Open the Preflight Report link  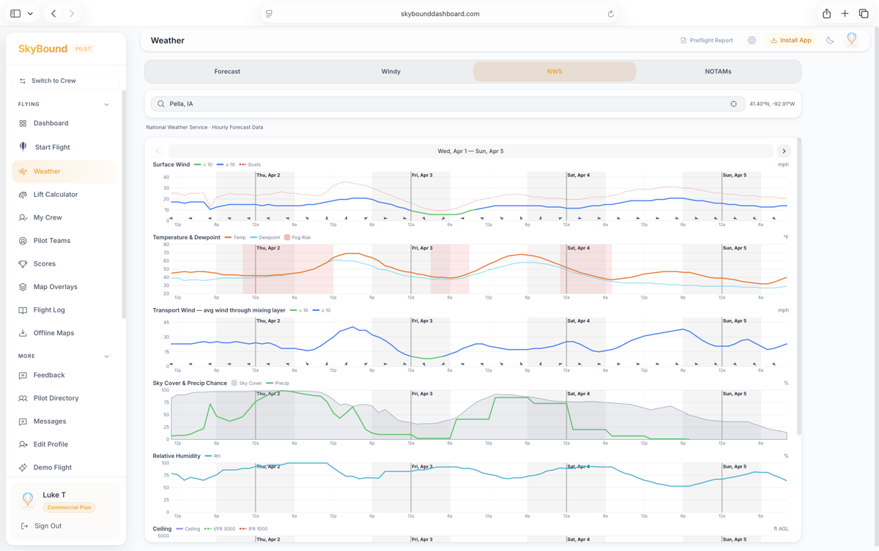[706, 41]
